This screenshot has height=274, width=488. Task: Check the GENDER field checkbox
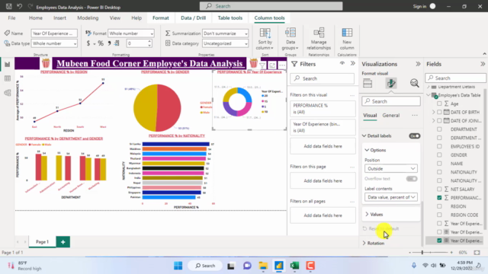click(439, 155)
